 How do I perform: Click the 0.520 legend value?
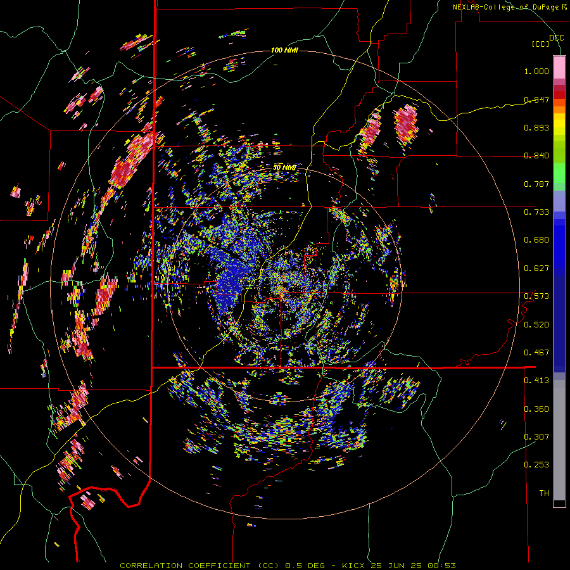pyautogui.click(x=536, y=325)
